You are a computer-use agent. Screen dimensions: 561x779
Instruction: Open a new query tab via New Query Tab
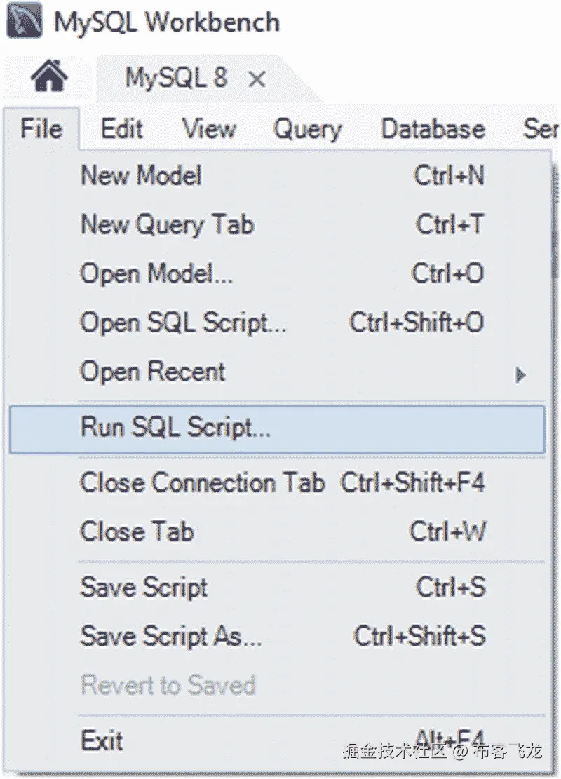(x=167, y=225)
